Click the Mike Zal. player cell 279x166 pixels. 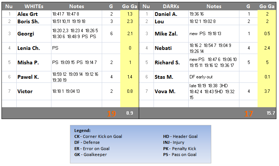click(x=166, y=34)
